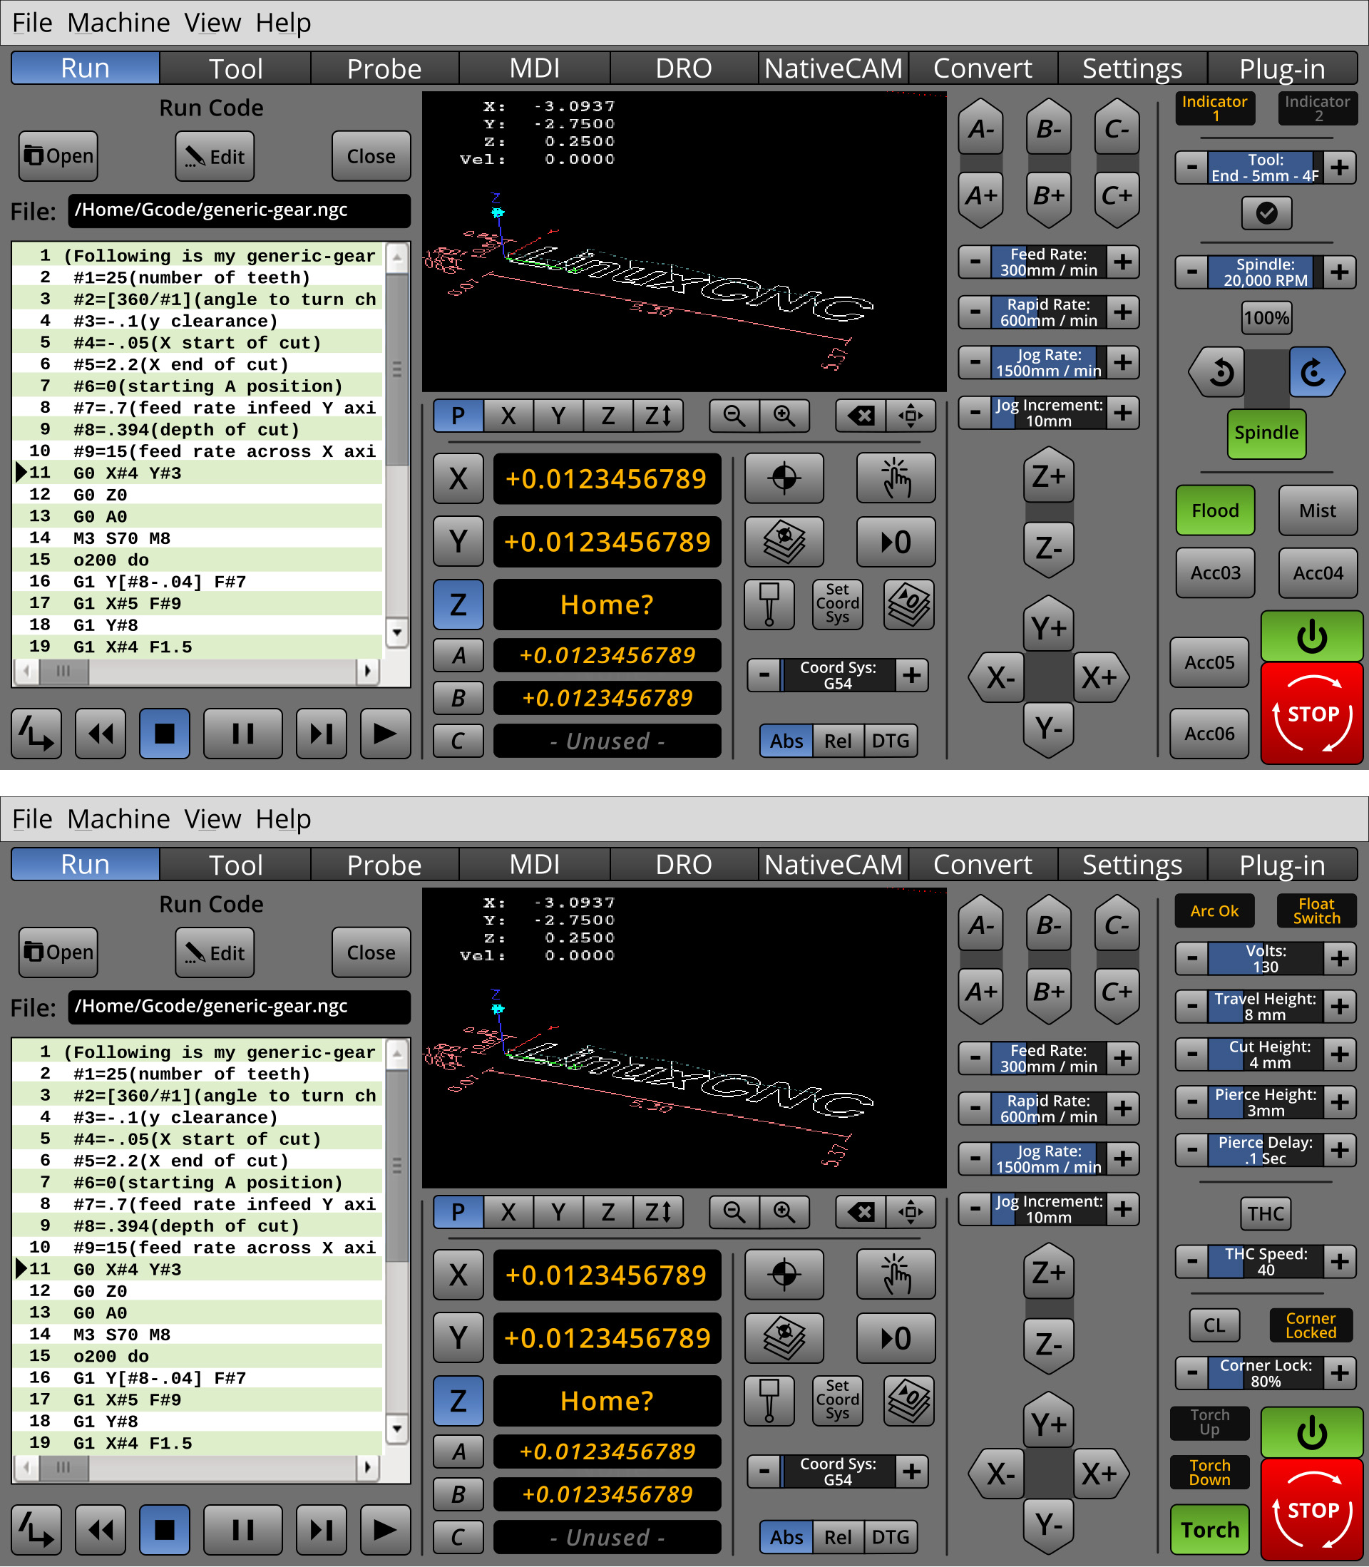The image size is (1369, 1567).
Task: Click the Torch Down indicator
Action: pos(1209,1472)
